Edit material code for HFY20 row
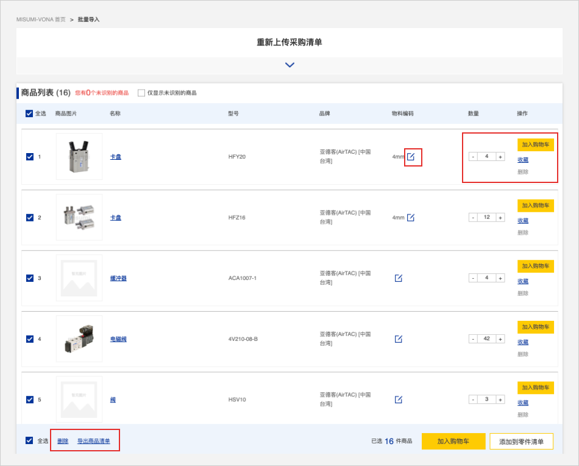The height and width of the screenshot is (466, 579). [411, 157]
